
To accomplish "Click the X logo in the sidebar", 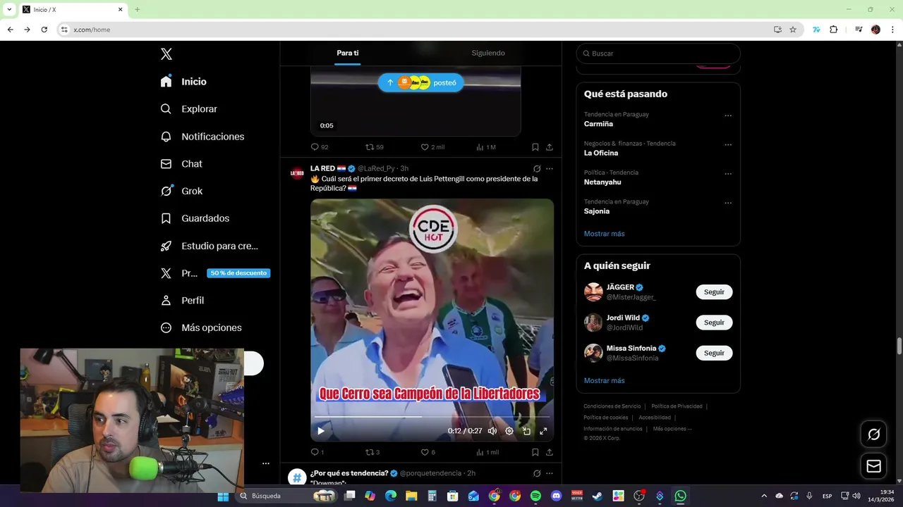I will coord(166,54).
